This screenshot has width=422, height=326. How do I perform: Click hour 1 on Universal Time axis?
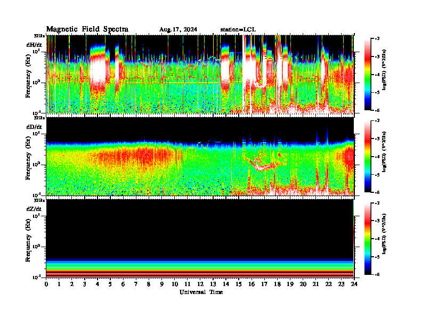click(x=59, y=284)
